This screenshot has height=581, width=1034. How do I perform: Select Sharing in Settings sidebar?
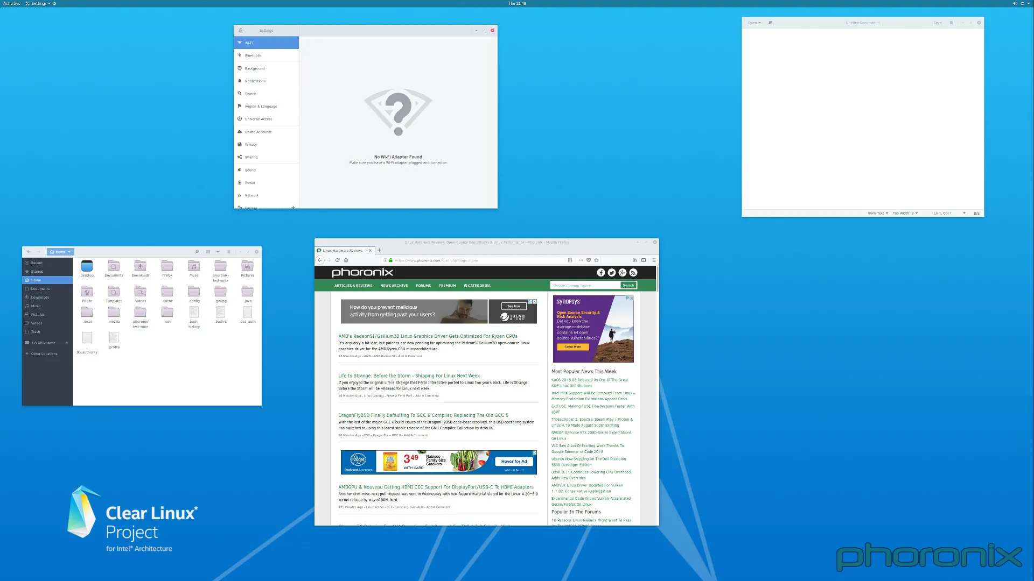266,157
